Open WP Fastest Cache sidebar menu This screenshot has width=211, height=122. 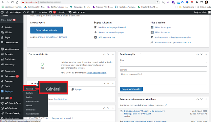click(x=13, y=103)
